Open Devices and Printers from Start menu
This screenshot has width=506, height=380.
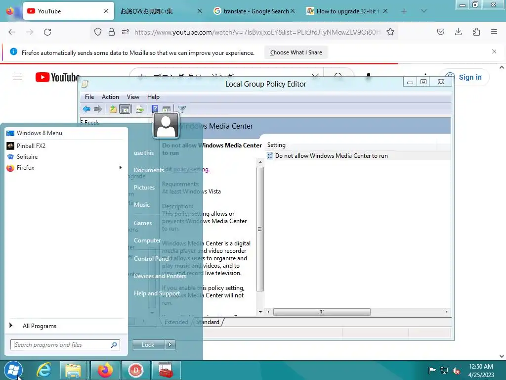(x=160, y=276)
